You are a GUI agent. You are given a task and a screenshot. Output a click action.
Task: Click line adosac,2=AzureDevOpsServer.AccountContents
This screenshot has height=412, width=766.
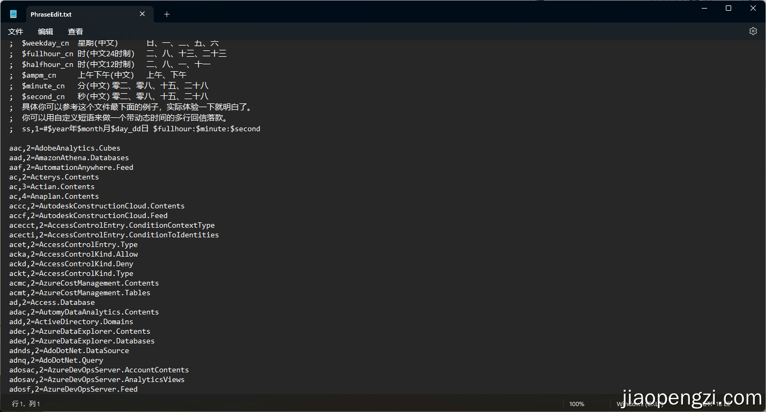[99, 370]
